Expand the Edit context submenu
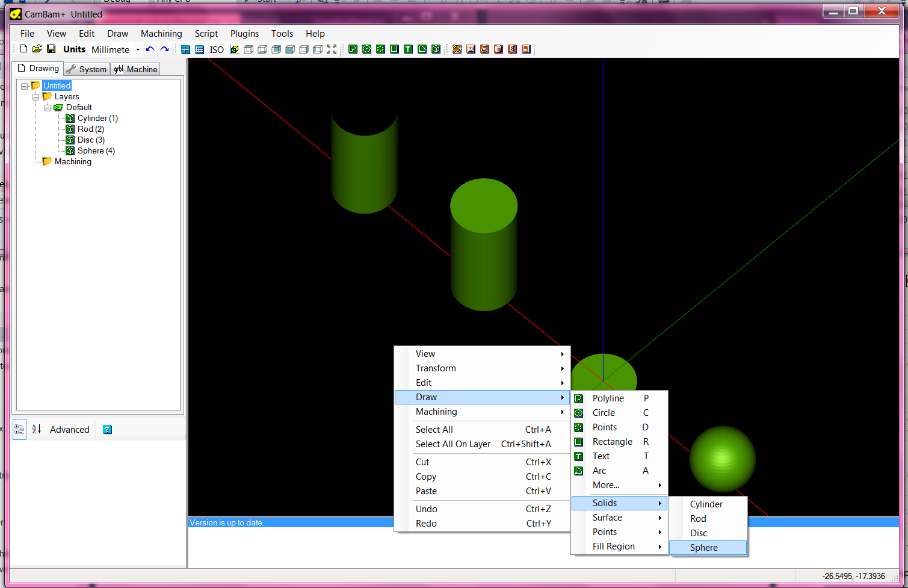The height and width of the screenshot is (588, 908). pos(482,383)
